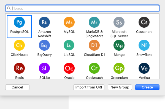
Task: Select the BigQuery Bq icon
Action: coord(44,45)
